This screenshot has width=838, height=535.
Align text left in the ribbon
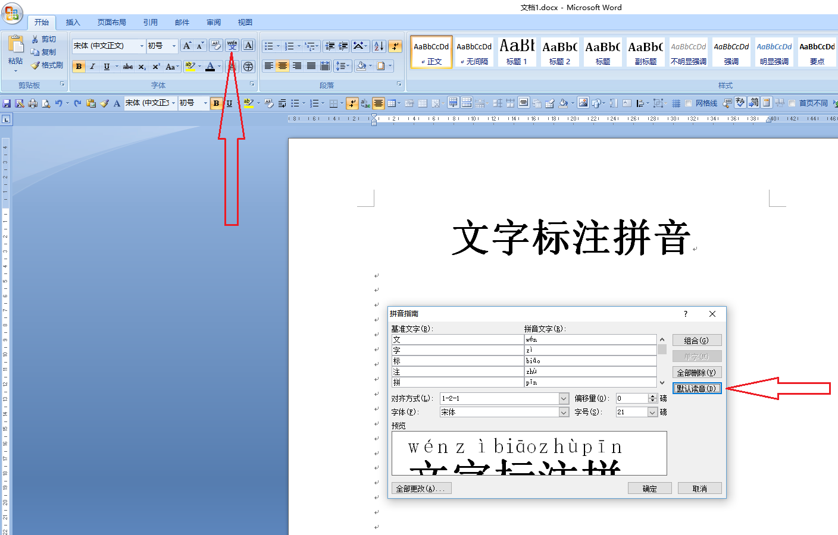269,66
